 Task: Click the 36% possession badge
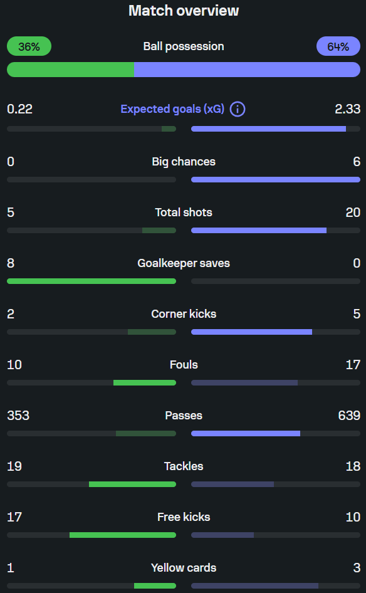(29, 46)
